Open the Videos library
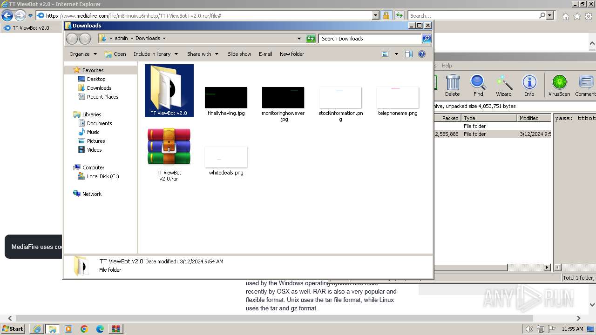596x335 pixels. [94, 150]
